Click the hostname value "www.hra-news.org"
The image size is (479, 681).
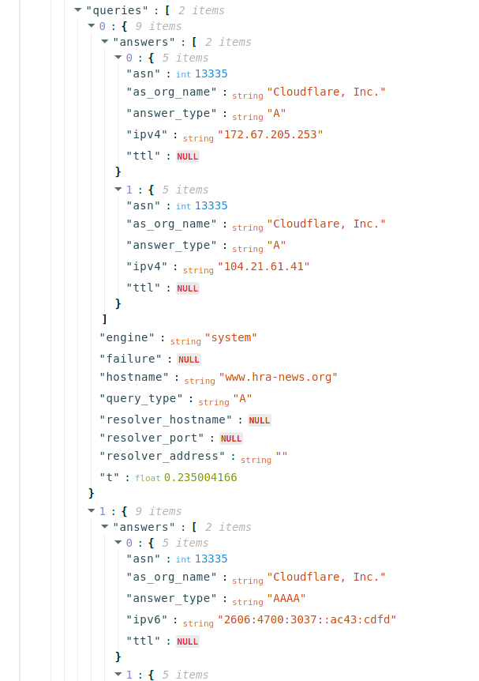coord(278,377)
